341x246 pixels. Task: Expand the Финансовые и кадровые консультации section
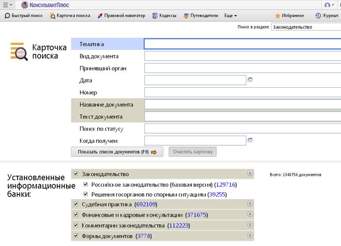(x=250, y=214)
